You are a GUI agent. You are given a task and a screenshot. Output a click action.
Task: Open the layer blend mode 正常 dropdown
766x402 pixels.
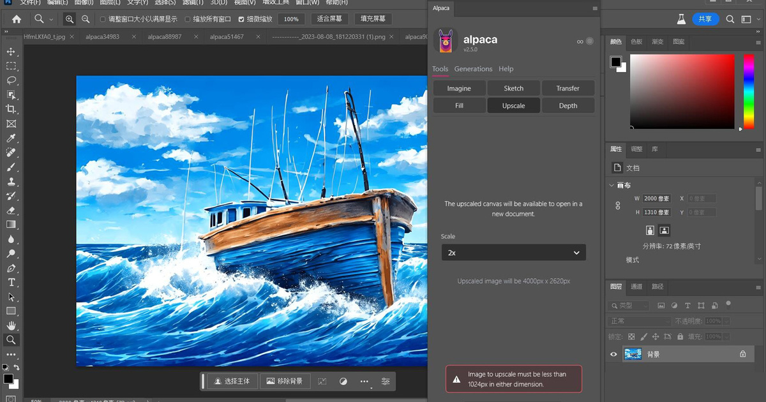coord(640,321)
